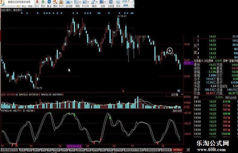Click the 金额 17.95亿 value
Screen dimensions: 238x153
[x=211, y=83]
